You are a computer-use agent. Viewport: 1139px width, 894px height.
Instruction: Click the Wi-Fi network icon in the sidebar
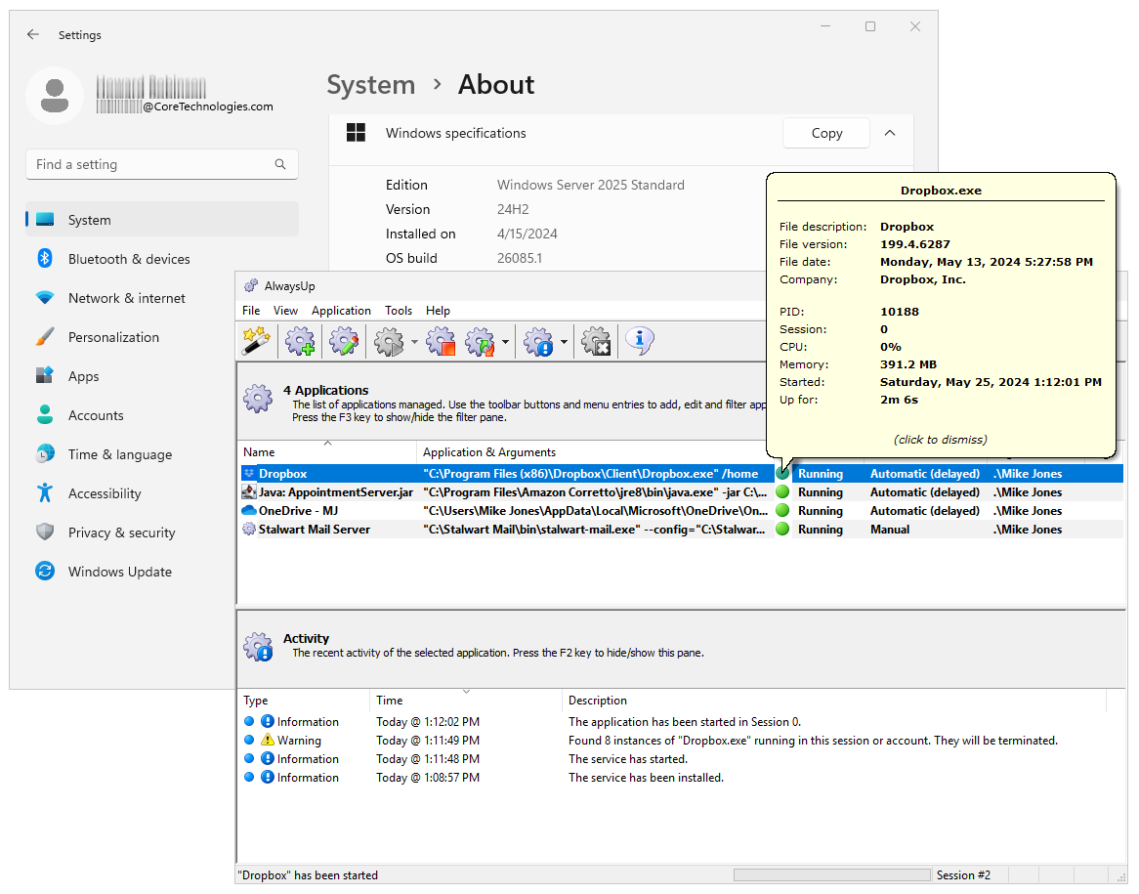point(45,298)
